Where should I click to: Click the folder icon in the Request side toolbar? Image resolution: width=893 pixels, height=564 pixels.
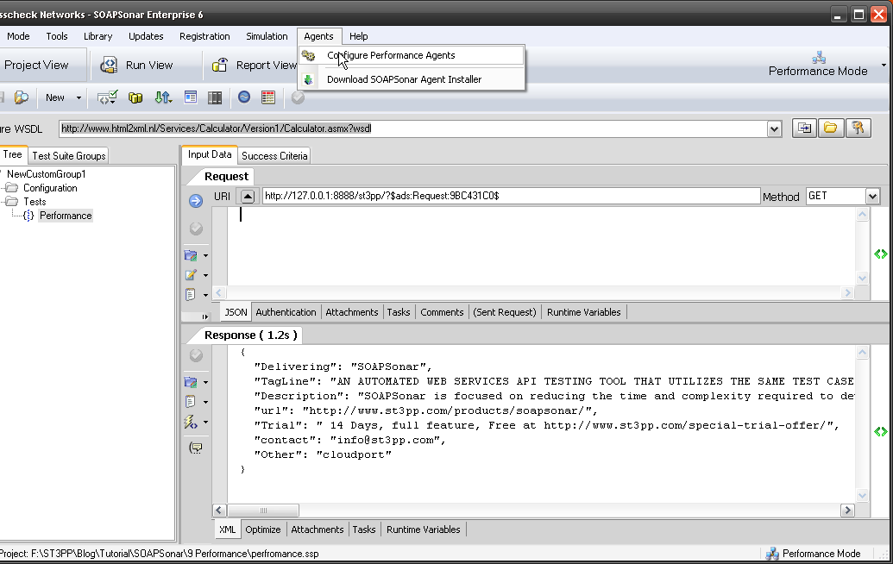(x=191, y=255)
